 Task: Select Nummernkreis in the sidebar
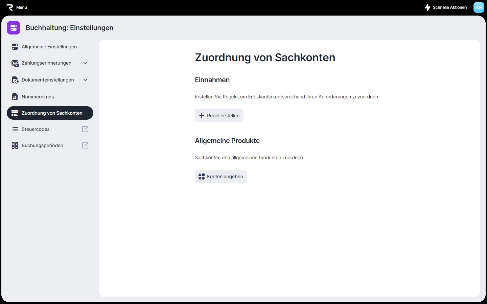[38, 97]
